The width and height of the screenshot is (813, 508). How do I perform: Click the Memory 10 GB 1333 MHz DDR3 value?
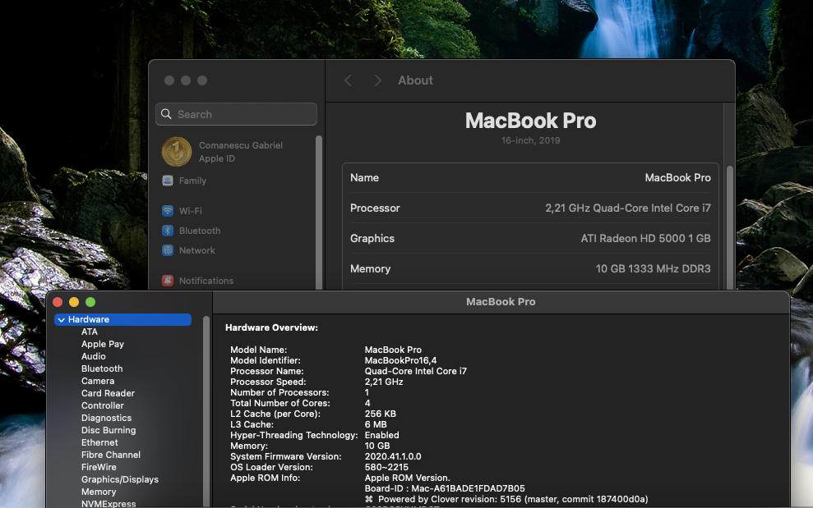coord(653,268)
